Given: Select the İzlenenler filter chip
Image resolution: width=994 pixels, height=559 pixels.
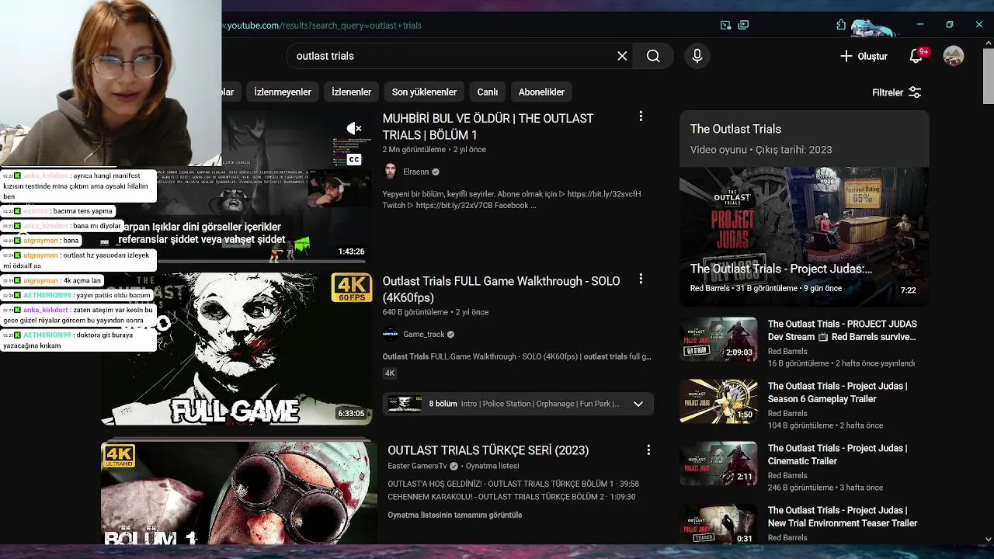Looking at the screenshot, I should click(x=351, y=92).
